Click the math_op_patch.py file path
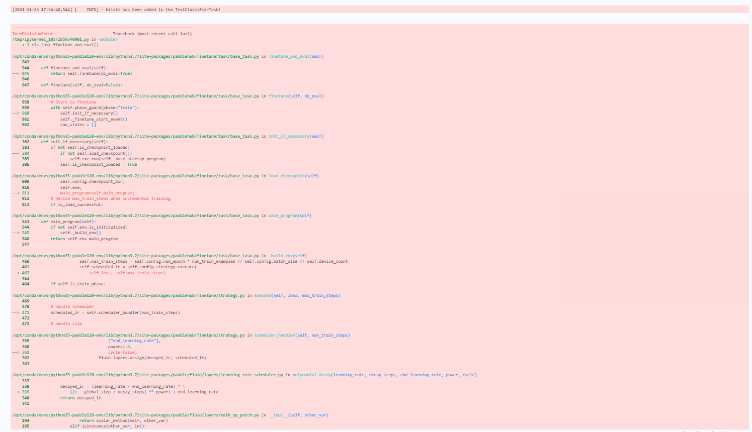The height and width of the screenshot is (432, 752). coord(136,415)
